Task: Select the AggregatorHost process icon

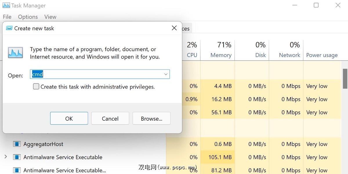Action: point(17,144)
